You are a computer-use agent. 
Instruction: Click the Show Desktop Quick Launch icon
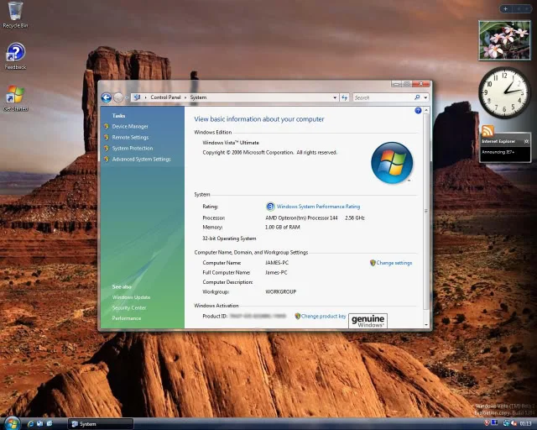click(39, 424)
